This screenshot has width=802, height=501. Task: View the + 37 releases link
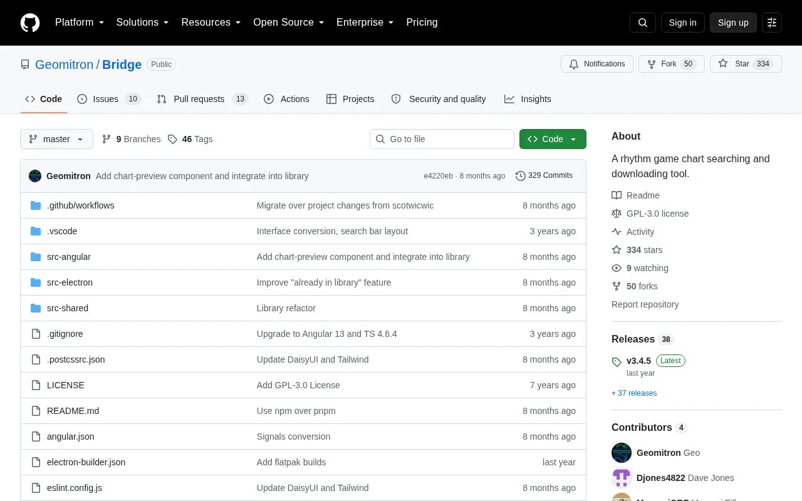pos(634,393)
